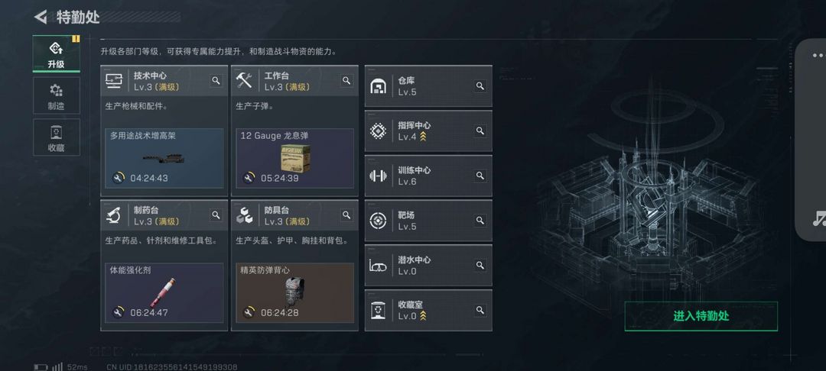Click the 仓库 warehouse icon

(x=378, y=86)
